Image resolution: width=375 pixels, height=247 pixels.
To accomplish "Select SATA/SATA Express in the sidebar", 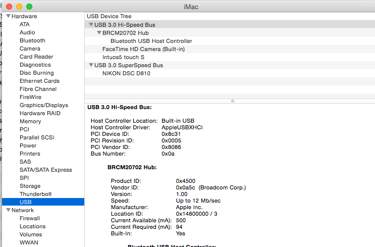I will [45, 170].
